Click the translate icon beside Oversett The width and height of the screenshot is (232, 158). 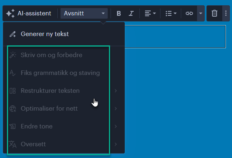tap(13, 144)
